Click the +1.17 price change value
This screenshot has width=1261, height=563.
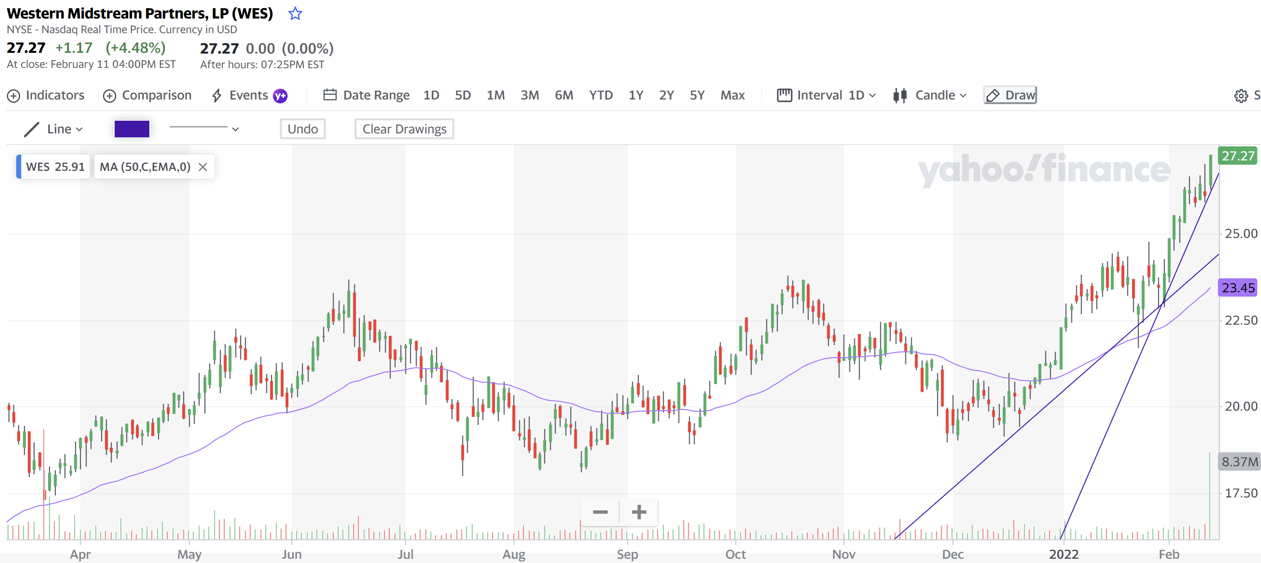(74, 48)
